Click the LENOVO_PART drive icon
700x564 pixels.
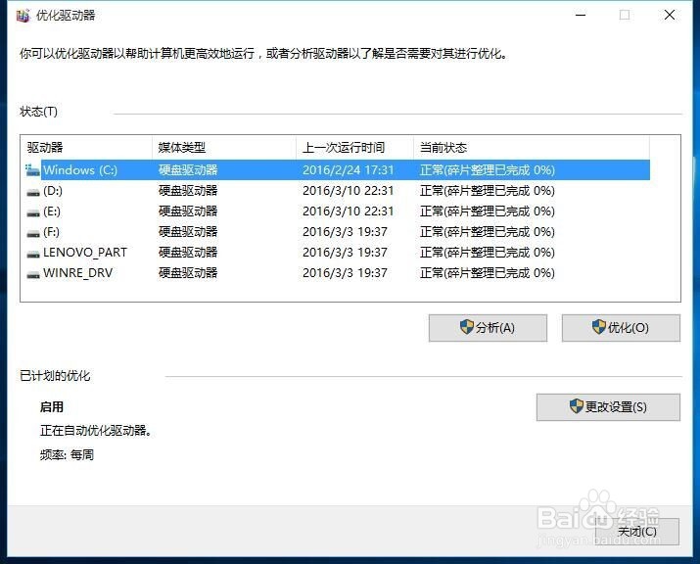tap(33, 254)
